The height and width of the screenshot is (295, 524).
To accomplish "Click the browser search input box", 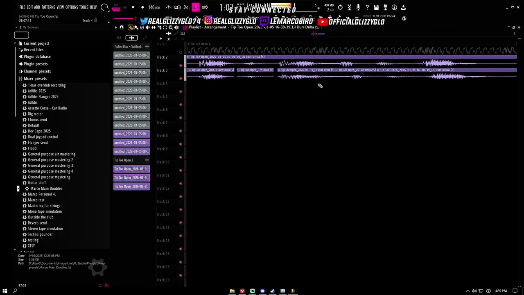I will (x=22, y=35).
